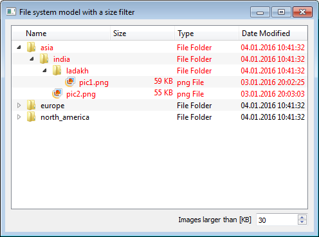This screenshot has width=319, height=237.
Task: Sort by the Name column header
Action: coord(61,33)
